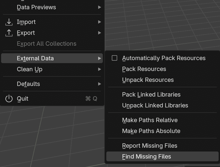Image resolution: width=220 pixels, height=167 pixels.
Task: Expand the Data Previews submenu arrow
Action: coord(100,7)
